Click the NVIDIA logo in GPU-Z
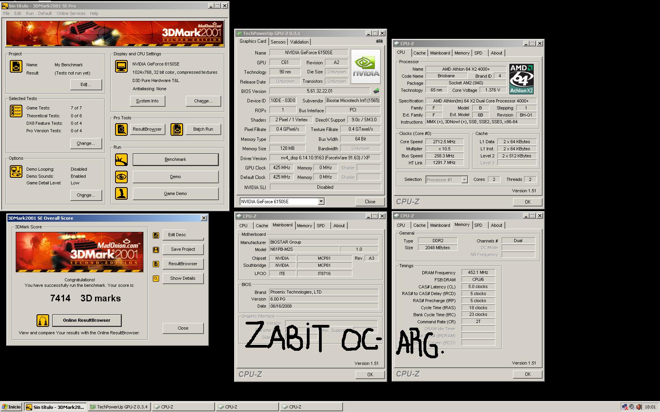 [x=365, y=66]
